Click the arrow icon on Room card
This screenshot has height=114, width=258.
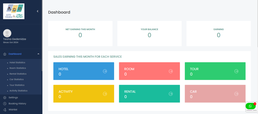click(x=171, y=71)
